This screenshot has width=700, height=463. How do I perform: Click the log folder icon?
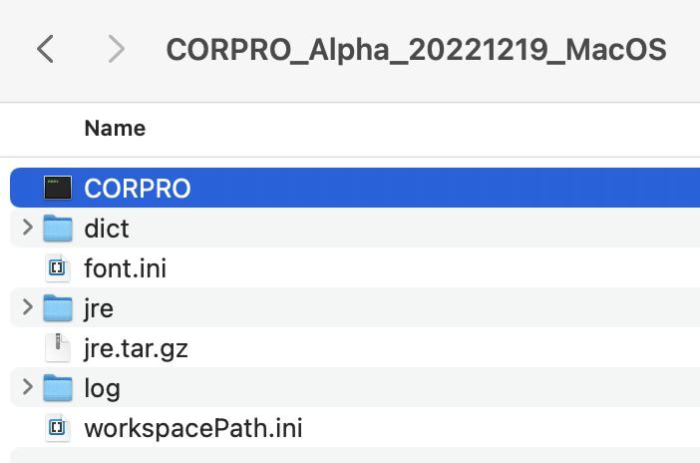tap(58, 388)
